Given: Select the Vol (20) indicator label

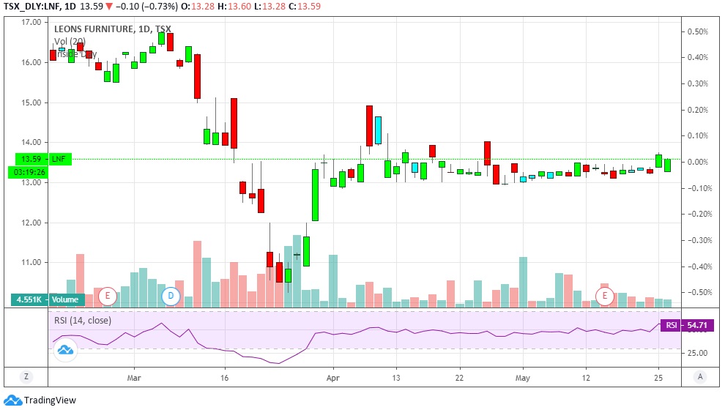Looking at the screenshot, I should point(70,42).
